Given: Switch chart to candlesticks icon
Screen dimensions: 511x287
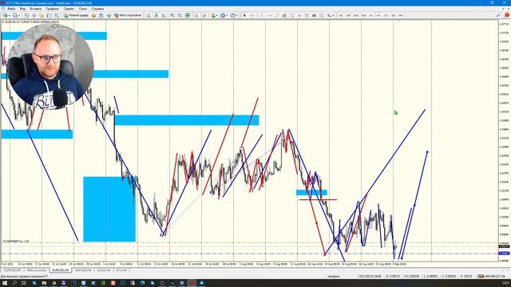Looking at the screenshot, I should click(156, 15).
